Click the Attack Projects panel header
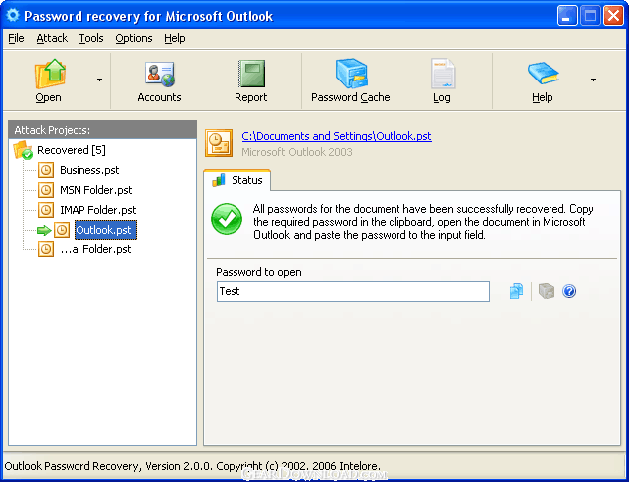 pyautogui.click(x=102, y=130)
